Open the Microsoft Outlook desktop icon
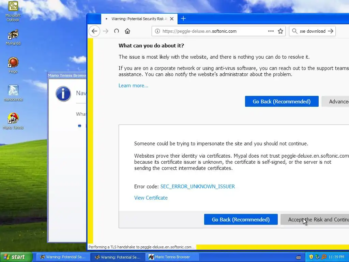 [13, 12]
